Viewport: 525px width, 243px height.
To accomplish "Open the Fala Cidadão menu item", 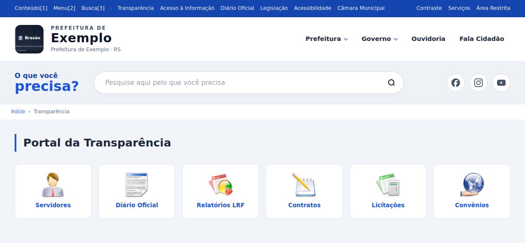I will tap(482, 39).
